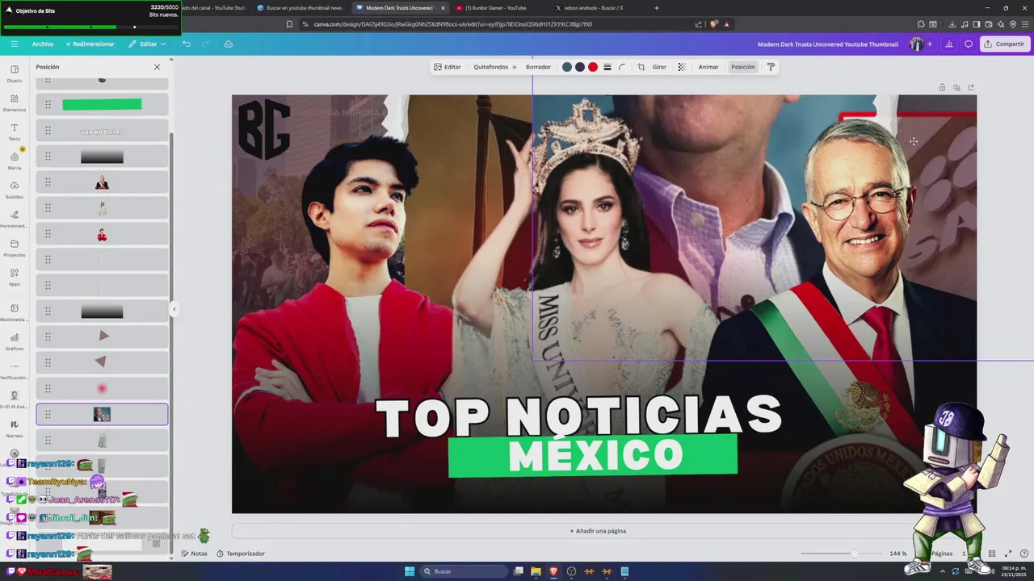Open the Marca sidebar section
This screenshot has width=1034, height=581.
[15, 161]
